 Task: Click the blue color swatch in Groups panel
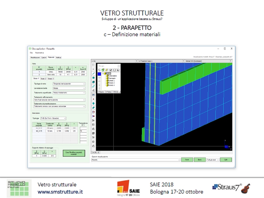click(x=99, y=74)
